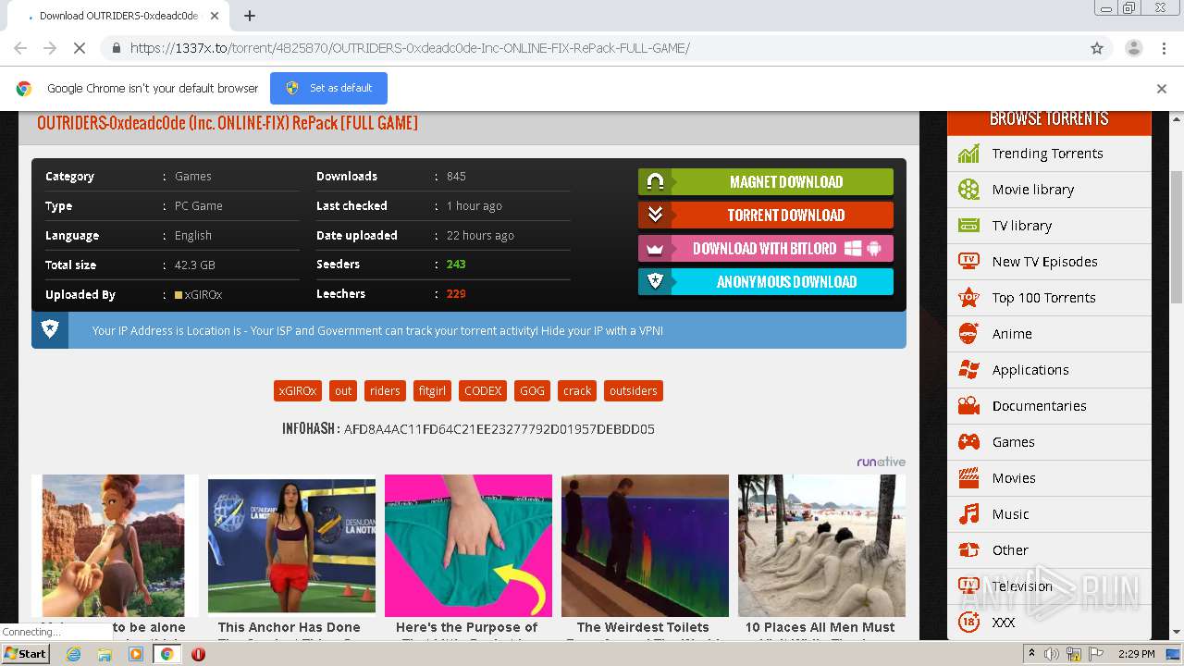Open the sand sculpture beach ad thumbnail
This screenshot has width=1184, height=666.
[x=821, y=546]
